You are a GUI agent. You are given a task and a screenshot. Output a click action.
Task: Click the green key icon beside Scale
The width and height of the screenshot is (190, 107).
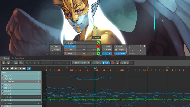point(98,50)
